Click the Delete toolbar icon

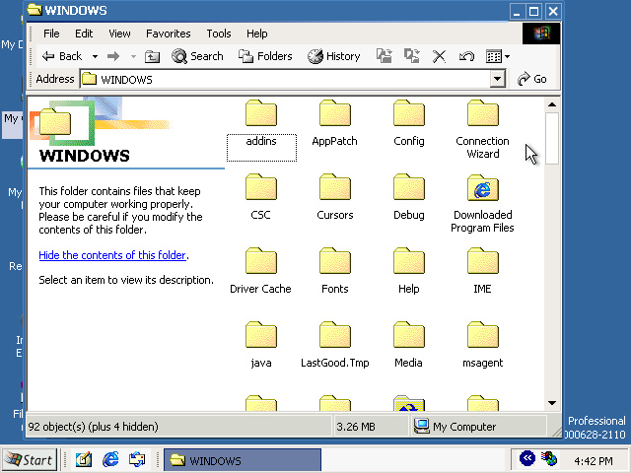coord(439,56)
